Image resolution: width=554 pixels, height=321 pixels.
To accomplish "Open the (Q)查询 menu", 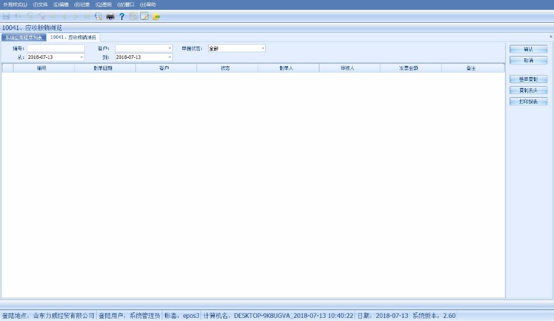I will pyautogui.click(x=103, y=4).
